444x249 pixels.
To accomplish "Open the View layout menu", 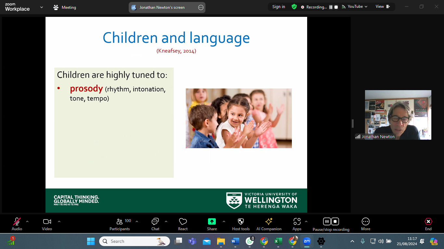I will tap(383, 6).
